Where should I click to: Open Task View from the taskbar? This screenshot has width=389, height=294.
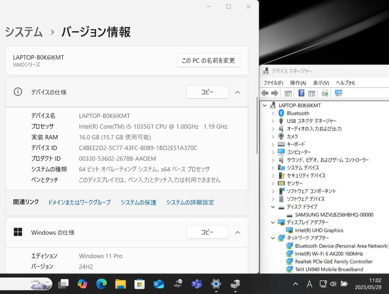pyautogui.click(x=64, y=284)
